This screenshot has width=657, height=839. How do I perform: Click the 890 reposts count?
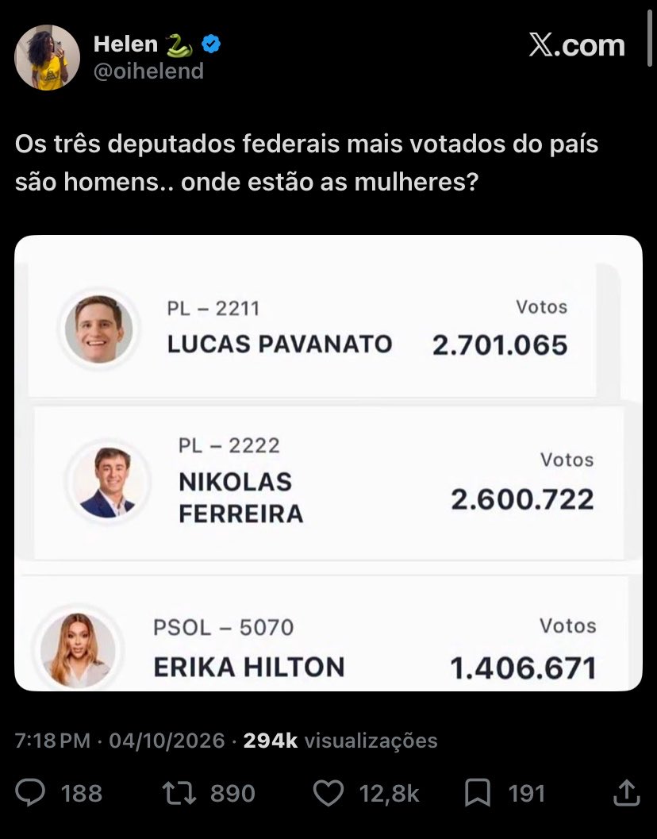(x=232, y=794)
